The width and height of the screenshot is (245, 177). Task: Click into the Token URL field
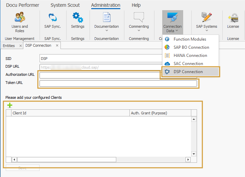tap(118, 83)
